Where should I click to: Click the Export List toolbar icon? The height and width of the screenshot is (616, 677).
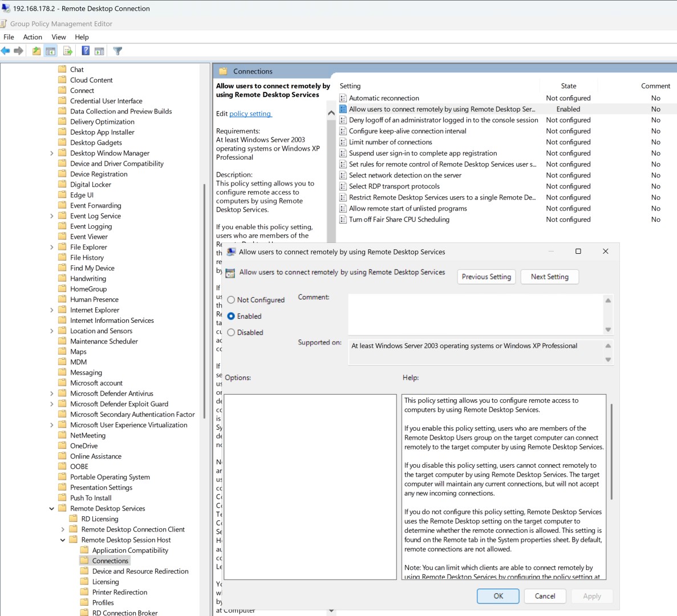pos(68,51)
